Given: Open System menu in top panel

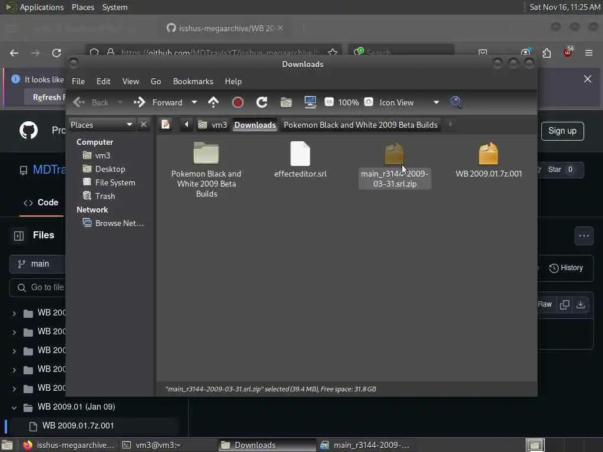Looking at the screenshot, I should (x=115, y=7).
